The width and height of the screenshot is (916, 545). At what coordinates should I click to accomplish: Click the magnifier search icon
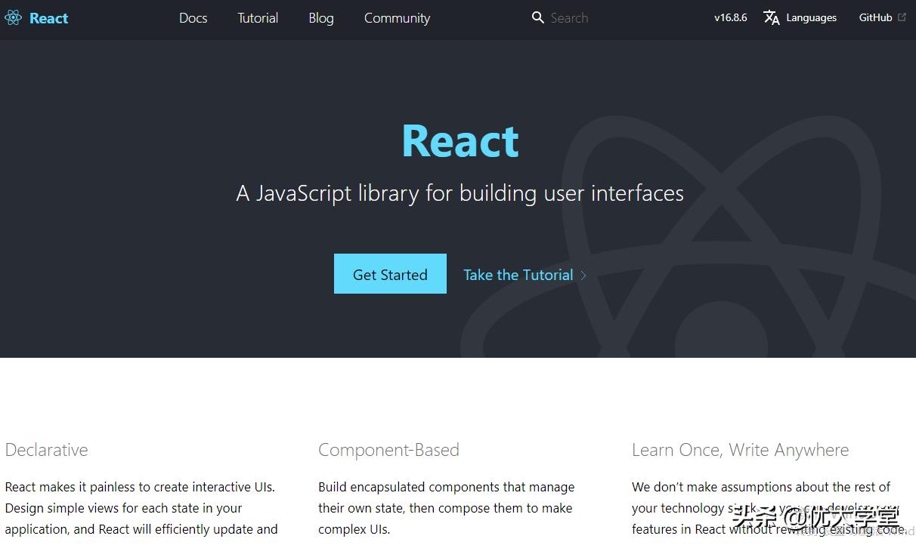click(538, 17)
